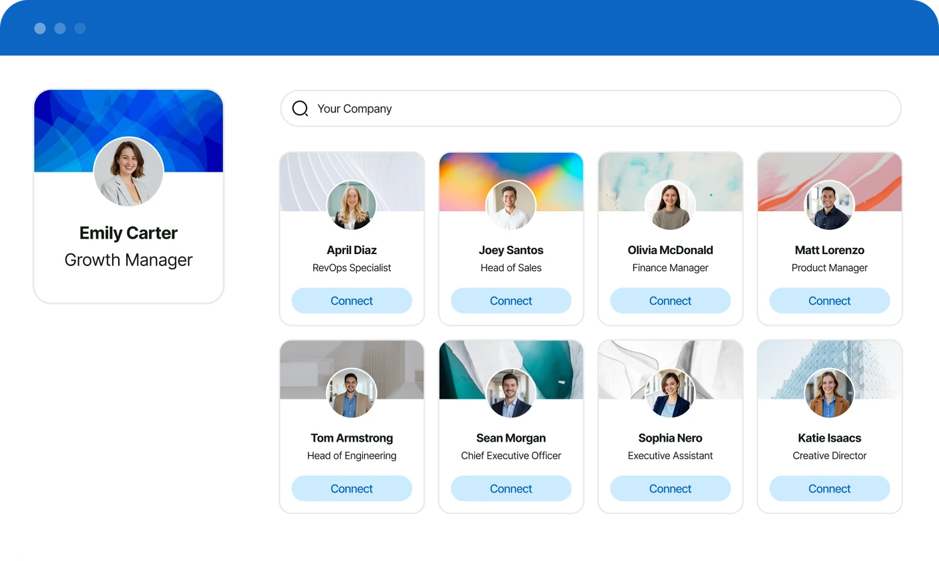The image size is (939, 561).
Task: Open Tom Armstrong's profile photo
Action: pyautogui.click(x=351, y=393)
